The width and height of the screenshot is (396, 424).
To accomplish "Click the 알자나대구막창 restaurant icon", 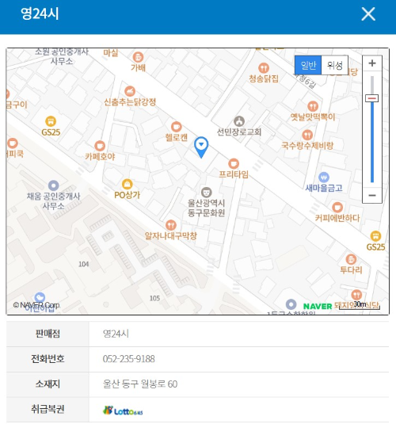I will [x=171, y=225].
